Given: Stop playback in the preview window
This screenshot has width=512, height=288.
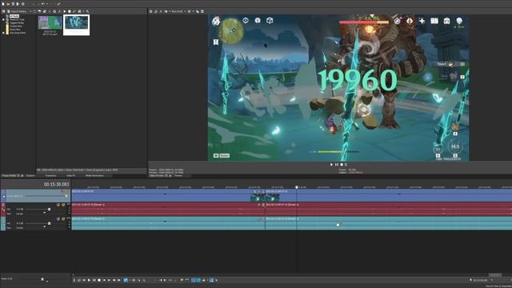Looking at the screenshot, I should point(342,165).
